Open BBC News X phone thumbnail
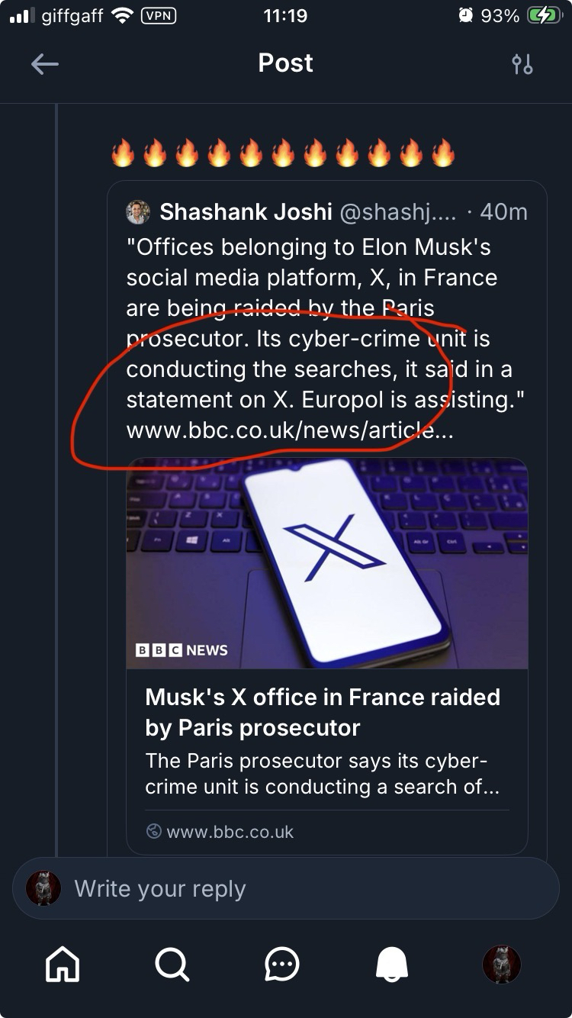 coord(327,563)
